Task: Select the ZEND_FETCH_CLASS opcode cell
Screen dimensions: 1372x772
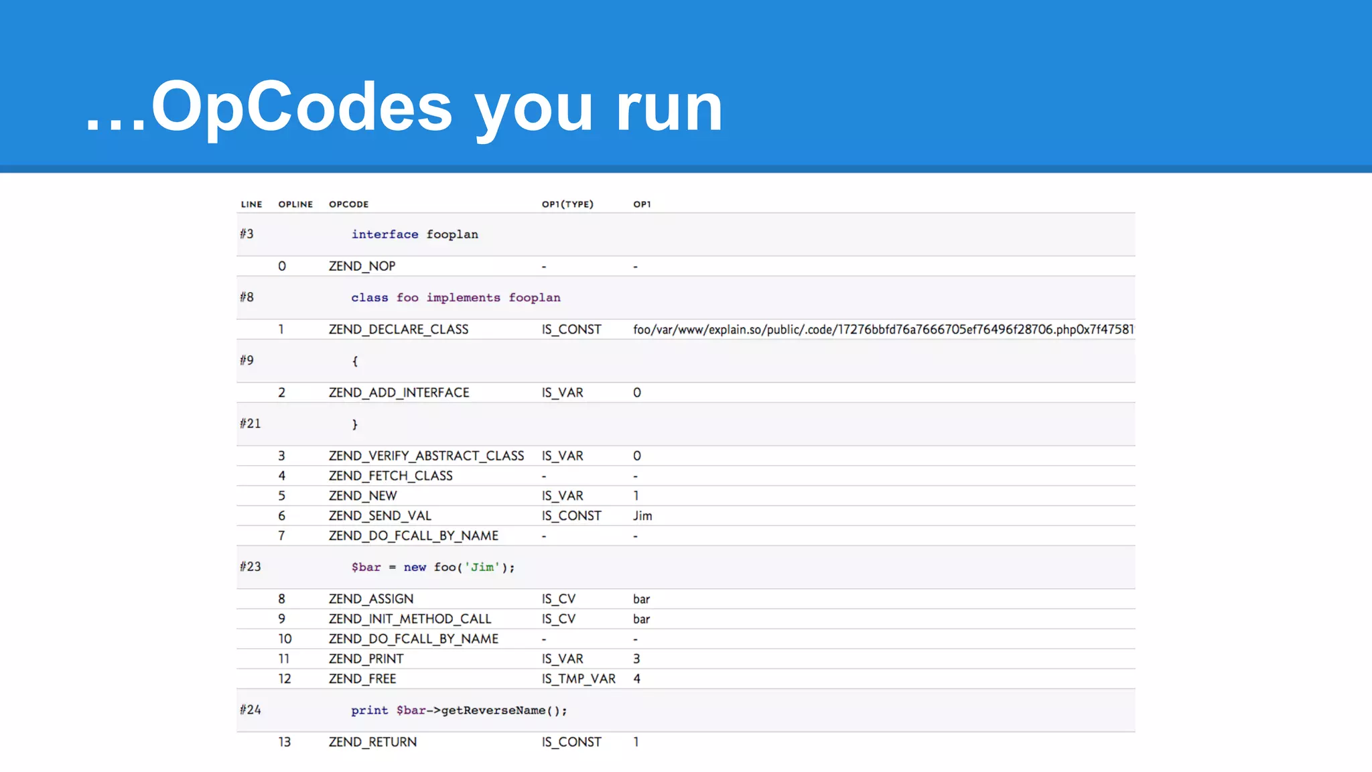Action: [x=391, y=476]
